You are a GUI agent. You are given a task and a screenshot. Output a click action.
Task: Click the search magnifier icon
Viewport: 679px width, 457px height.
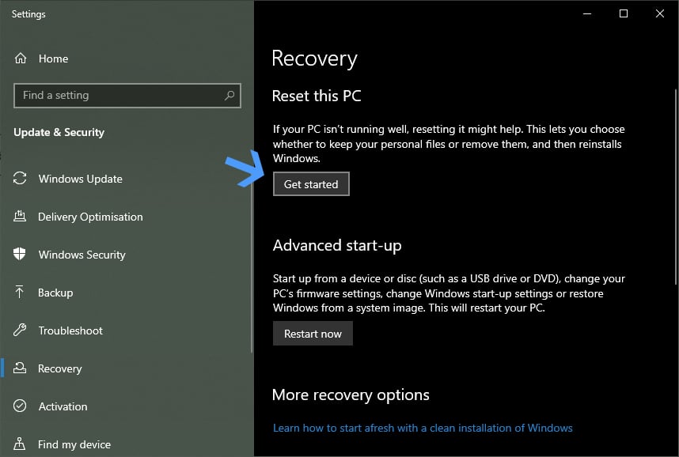click(229, 95)
